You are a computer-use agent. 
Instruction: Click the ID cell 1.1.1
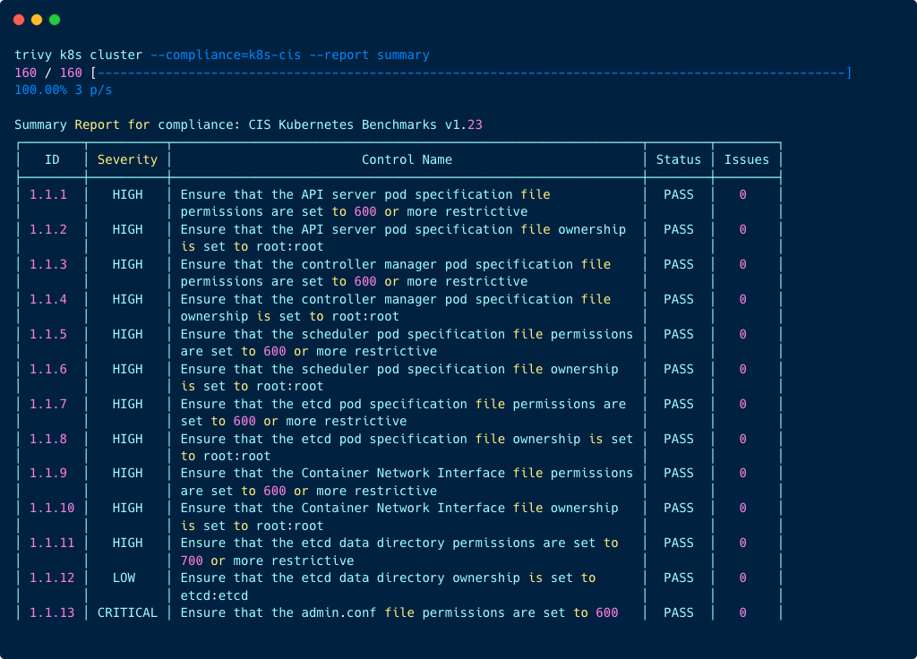[x=48, y=194]
